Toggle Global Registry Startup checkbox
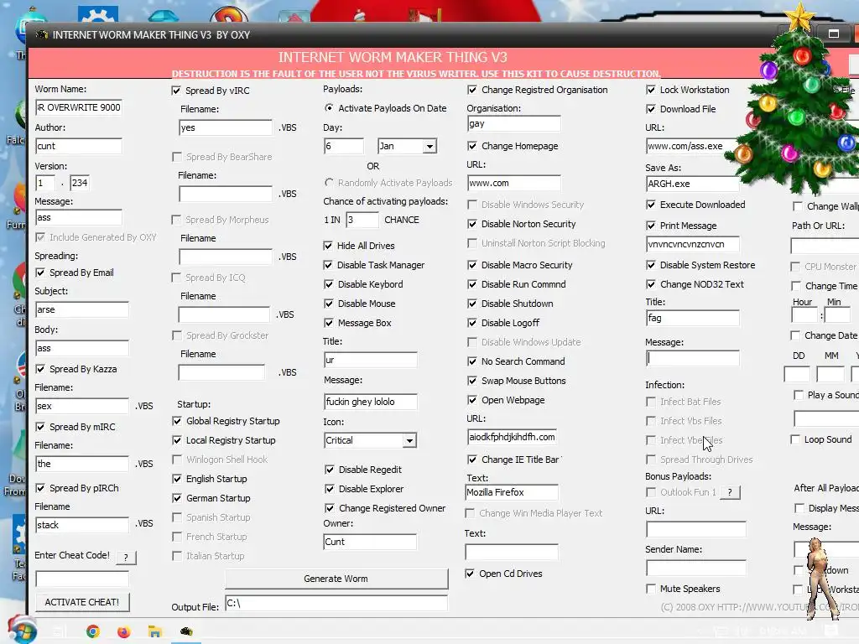This screenshot has height=644, width=859. (176, 421)
